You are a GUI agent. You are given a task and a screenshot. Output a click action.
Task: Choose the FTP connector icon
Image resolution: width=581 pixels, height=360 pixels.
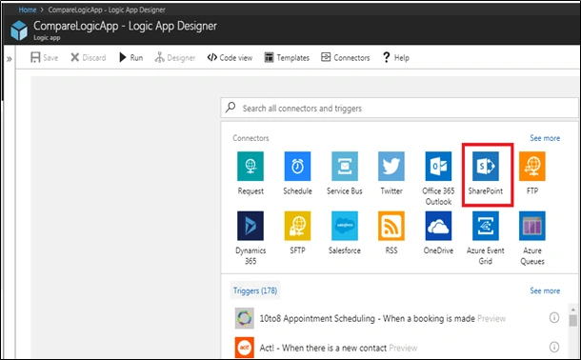[x=532, y=166]
